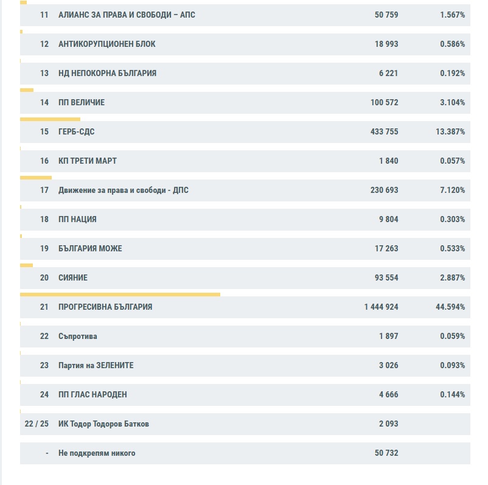The width and height of the screenshot is (488, 485).
Task: Select the НД НЕПОКОРНА БЪЛГАРИЯ entry
Action: click(x=107, y=74)
